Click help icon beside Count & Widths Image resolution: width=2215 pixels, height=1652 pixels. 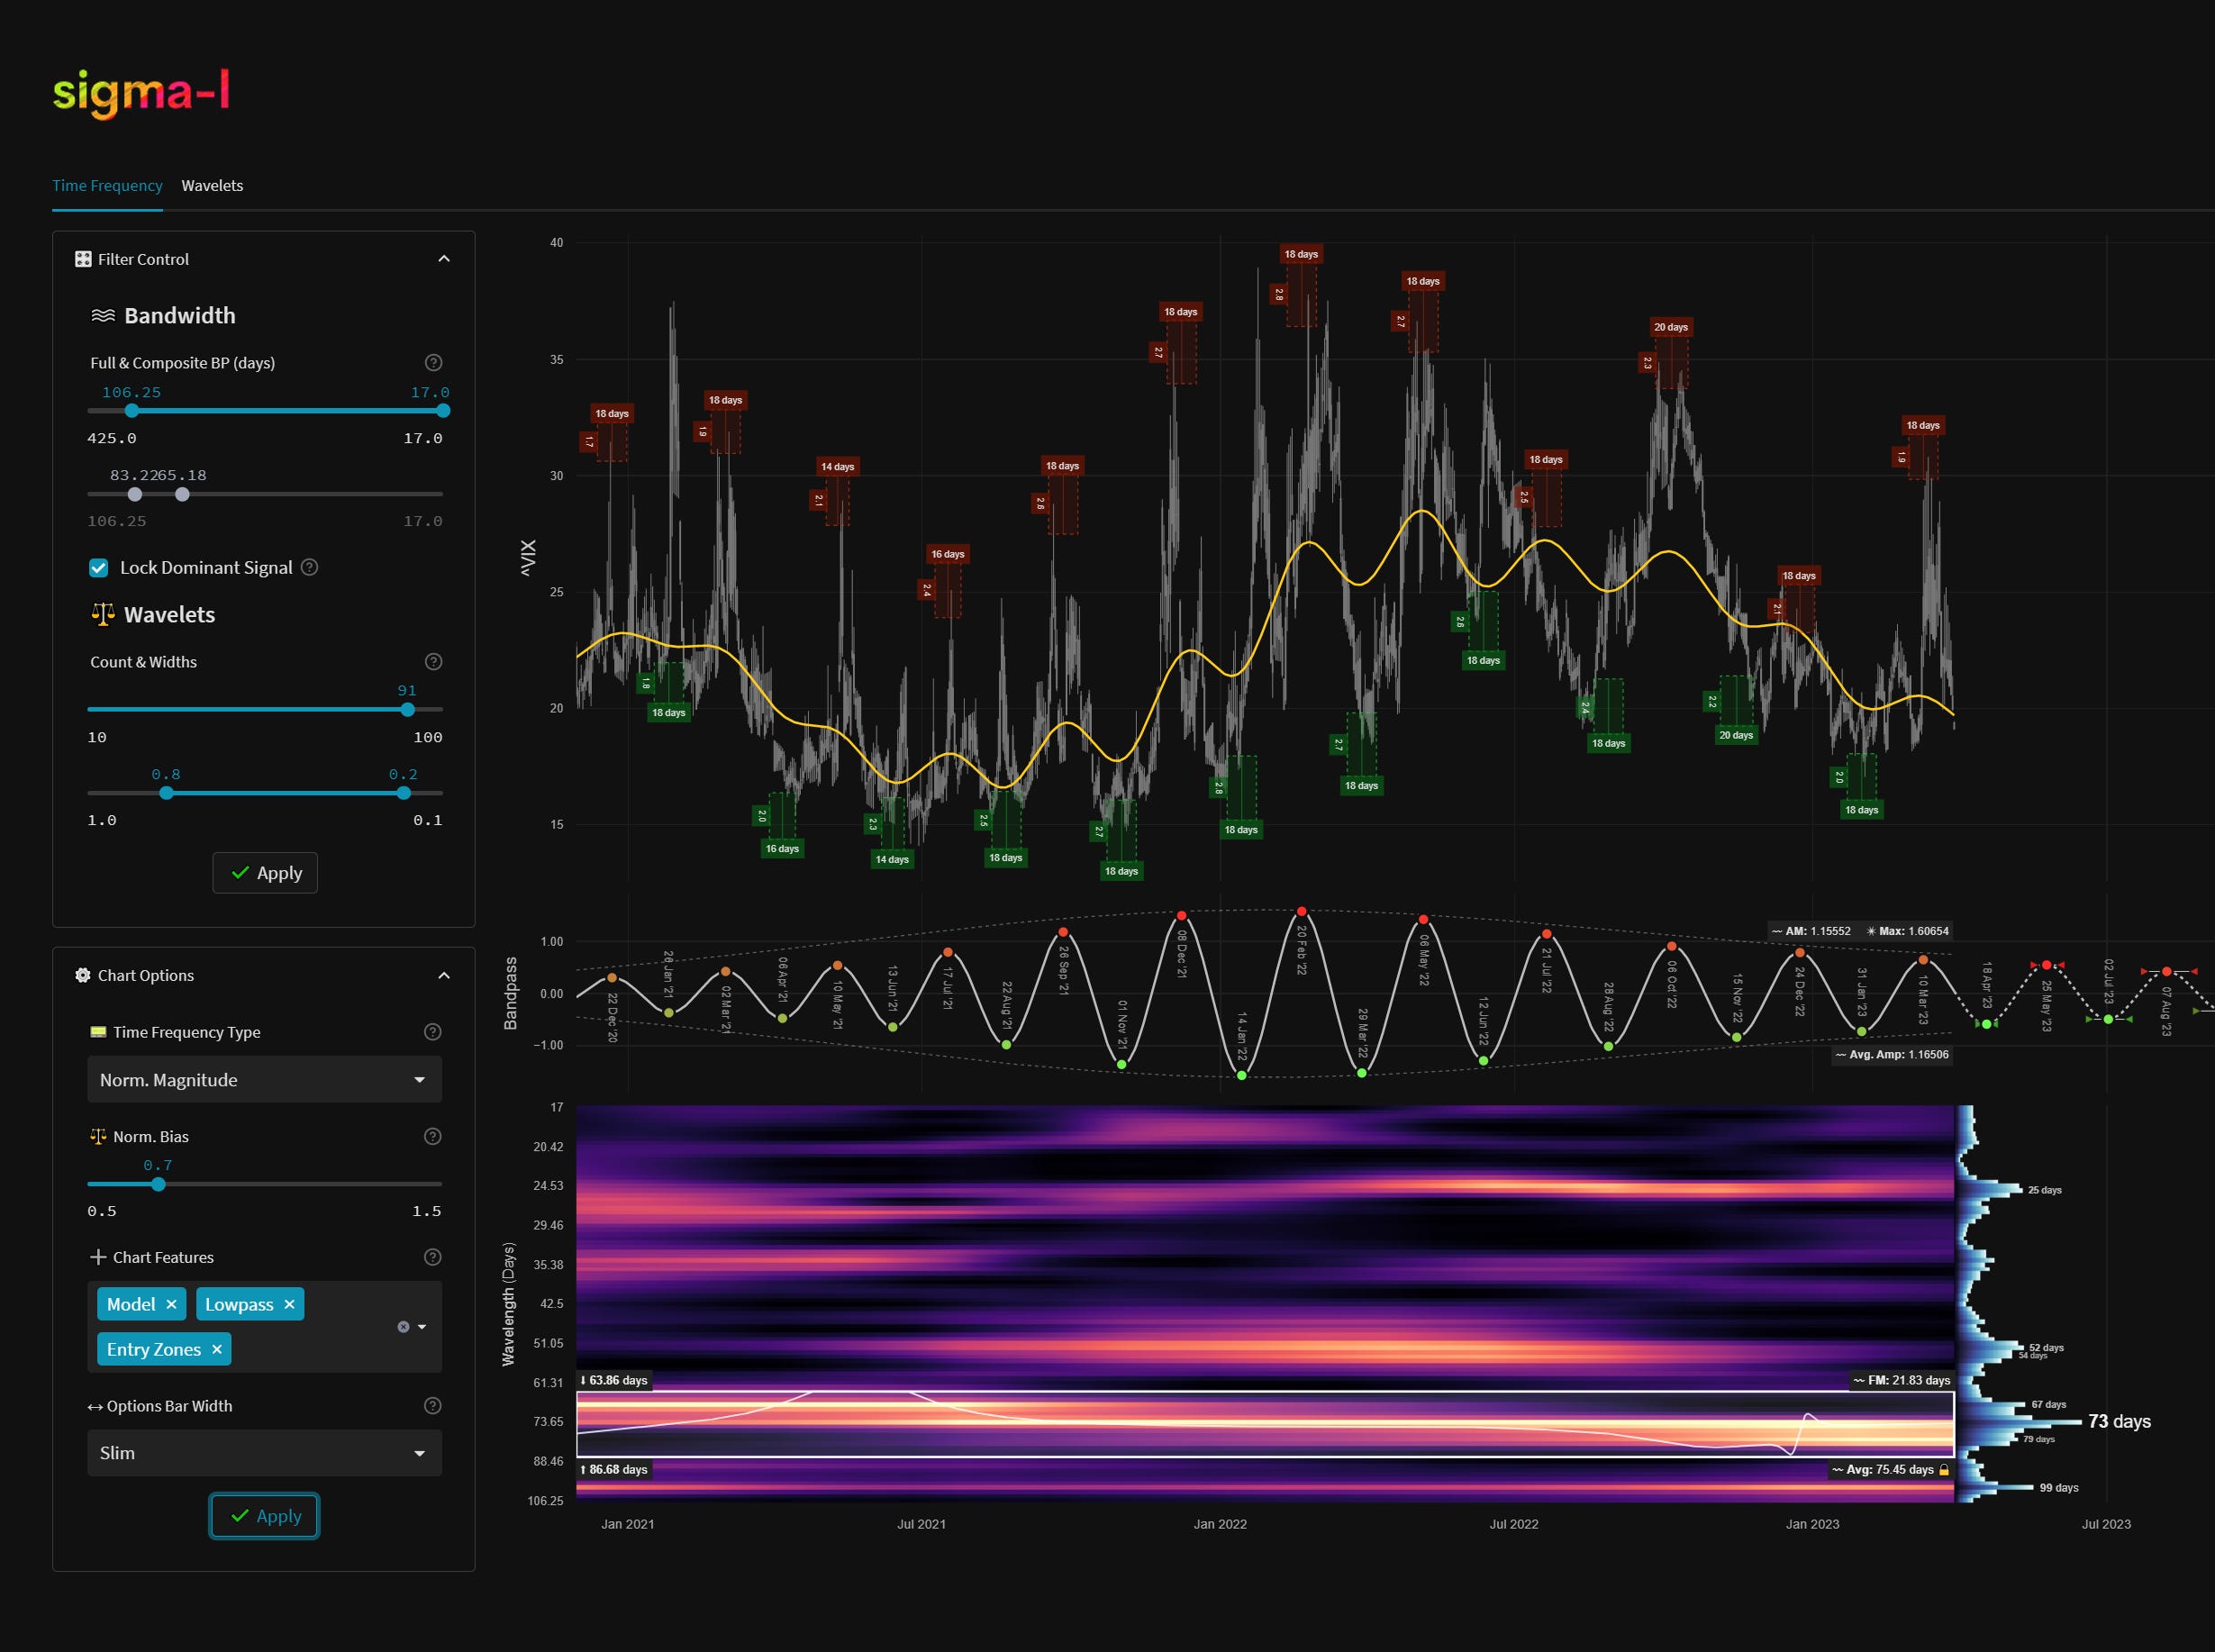click(x=433, y=662)
